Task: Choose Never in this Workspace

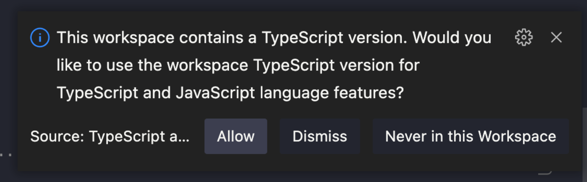Action: 470,136
